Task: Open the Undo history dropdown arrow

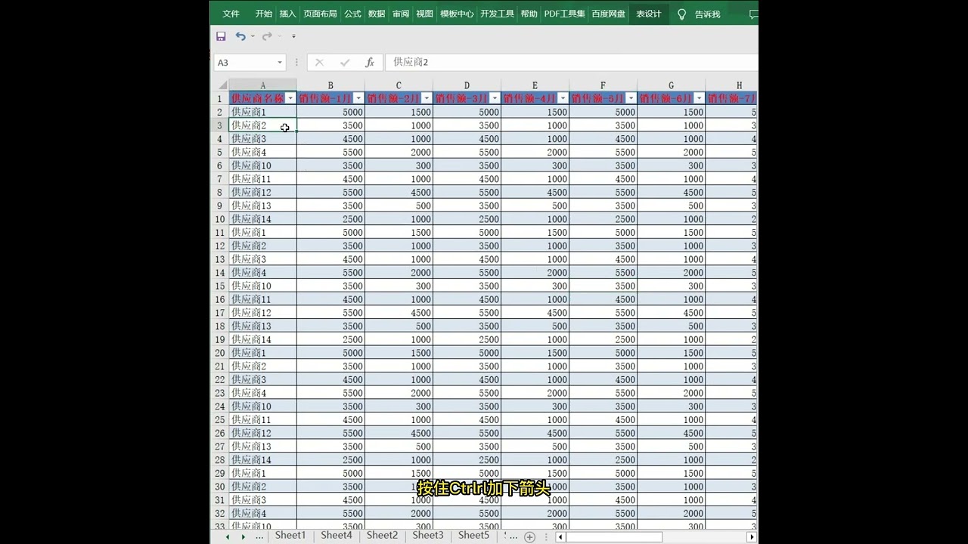Action: (253, 36)
